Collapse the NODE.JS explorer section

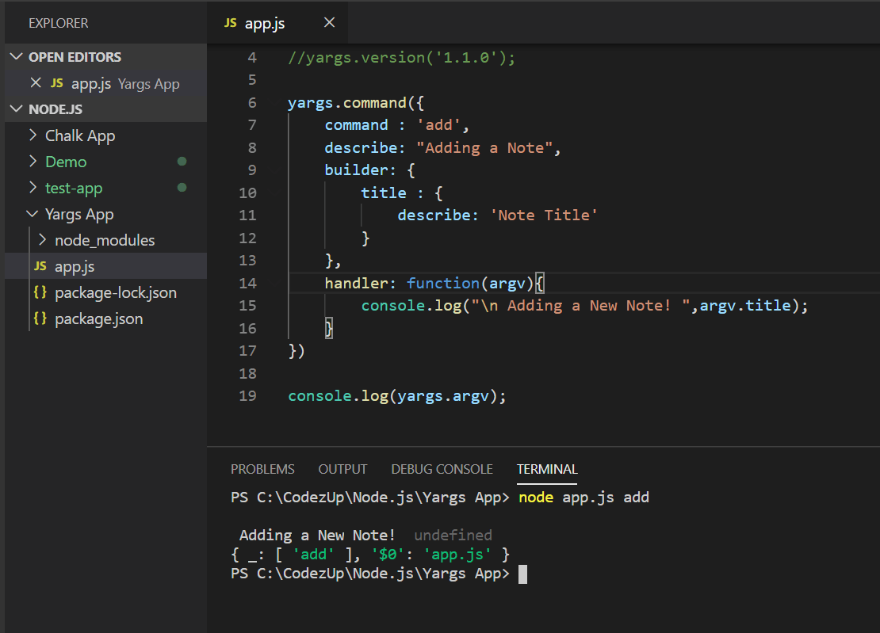coord(17,109)
